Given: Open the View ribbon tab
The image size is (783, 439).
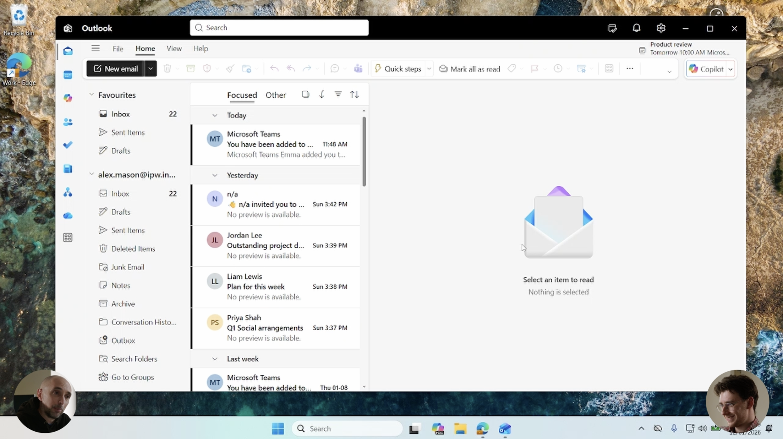Looking at the screenshot, I should [174, 49].
